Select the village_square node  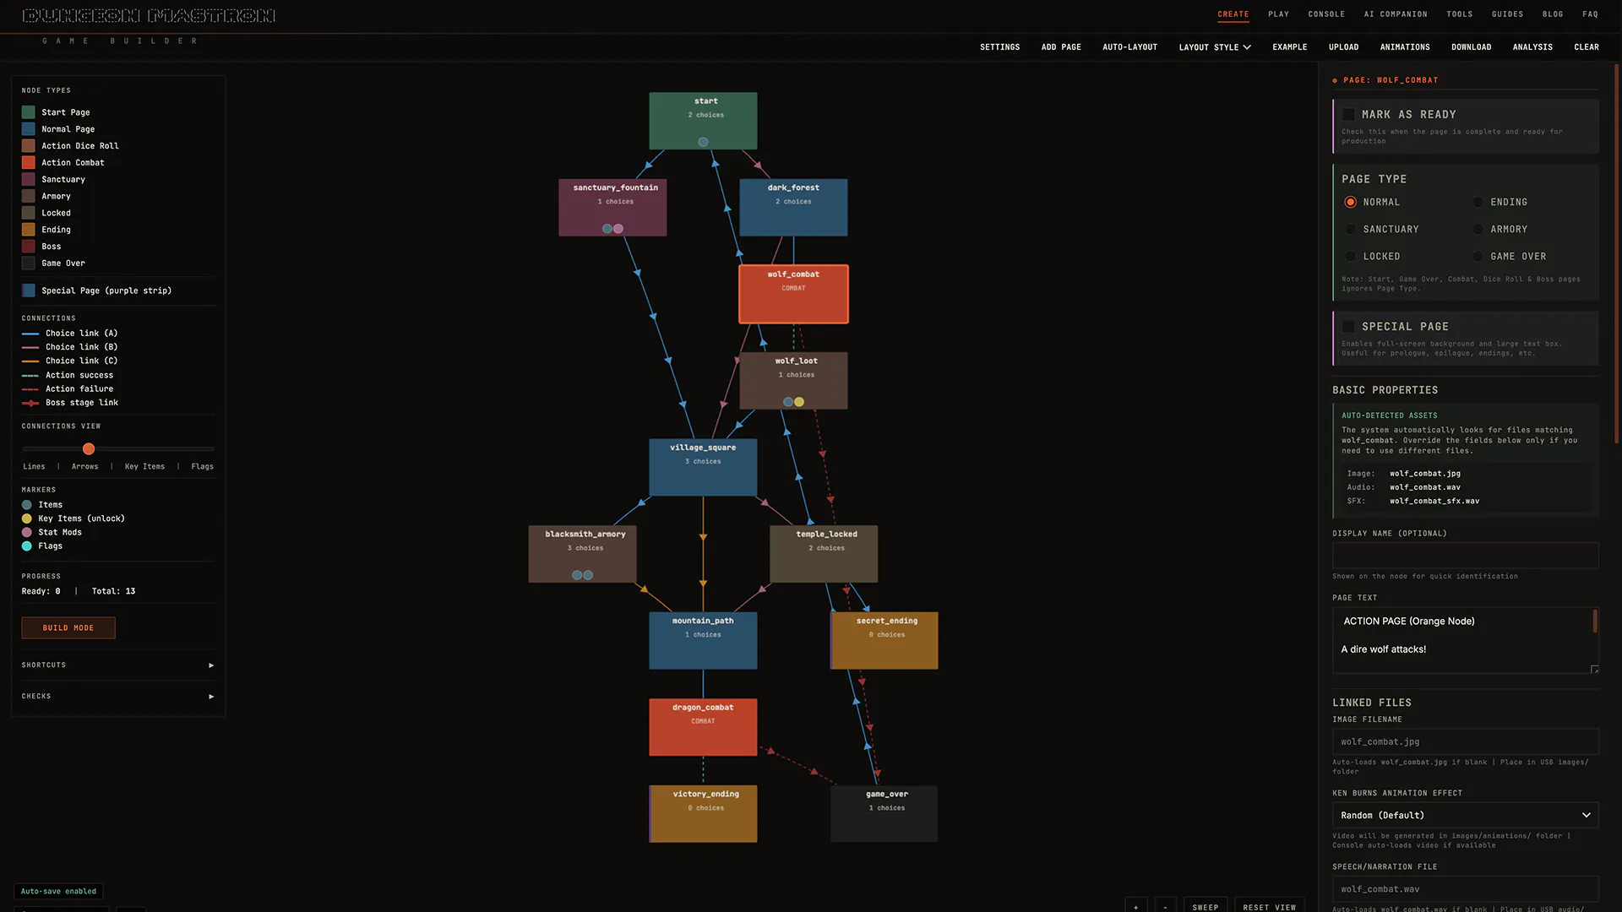point(703,467)
